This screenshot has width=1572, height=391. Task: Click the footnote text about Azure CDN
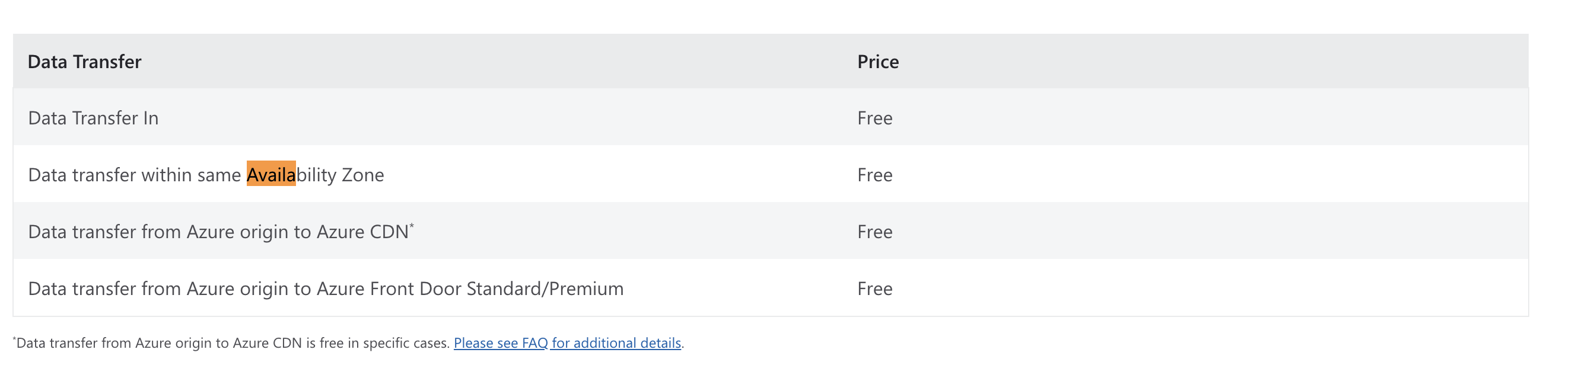click(232, 343)
